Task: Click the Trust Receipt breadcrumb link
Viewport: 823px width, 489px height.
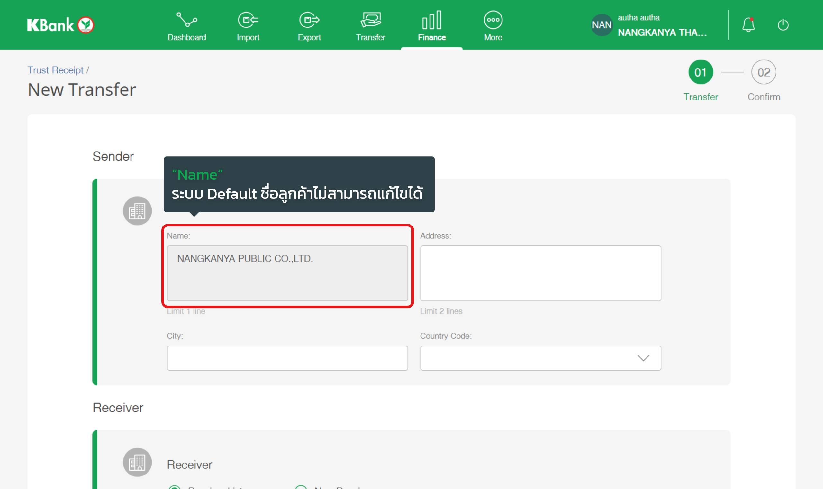Action: tap(55, 70)
